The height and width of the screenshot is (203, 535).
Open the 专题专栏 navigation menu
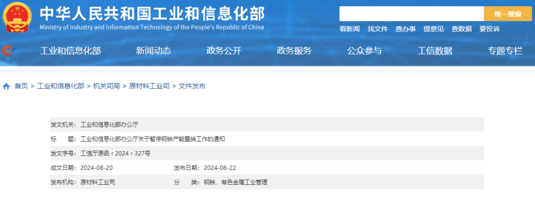[505, 51]
